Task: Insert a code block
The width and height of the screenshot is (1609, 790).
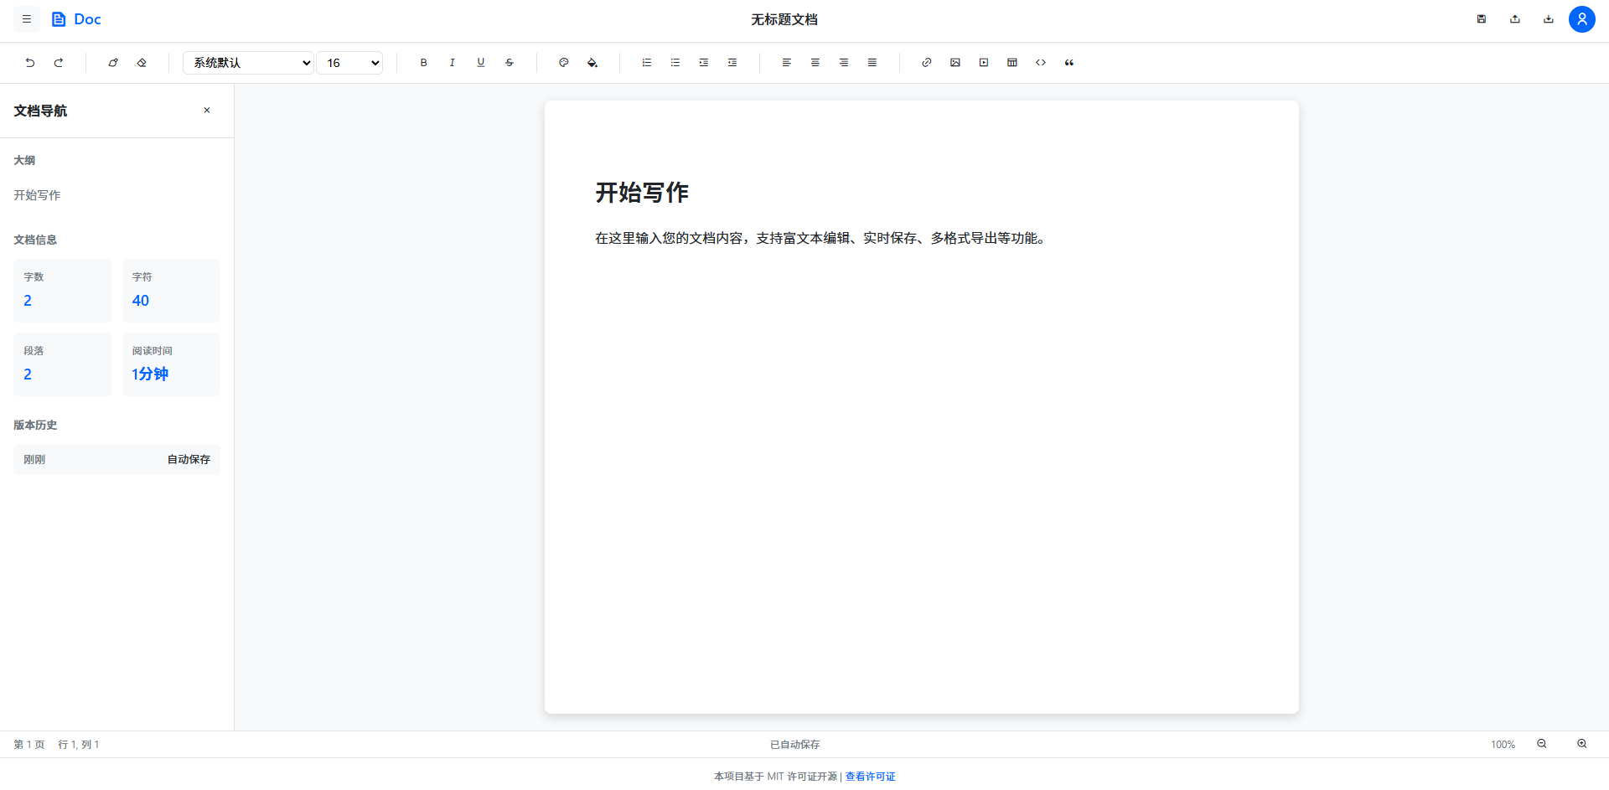Action: pos(1041,62)
